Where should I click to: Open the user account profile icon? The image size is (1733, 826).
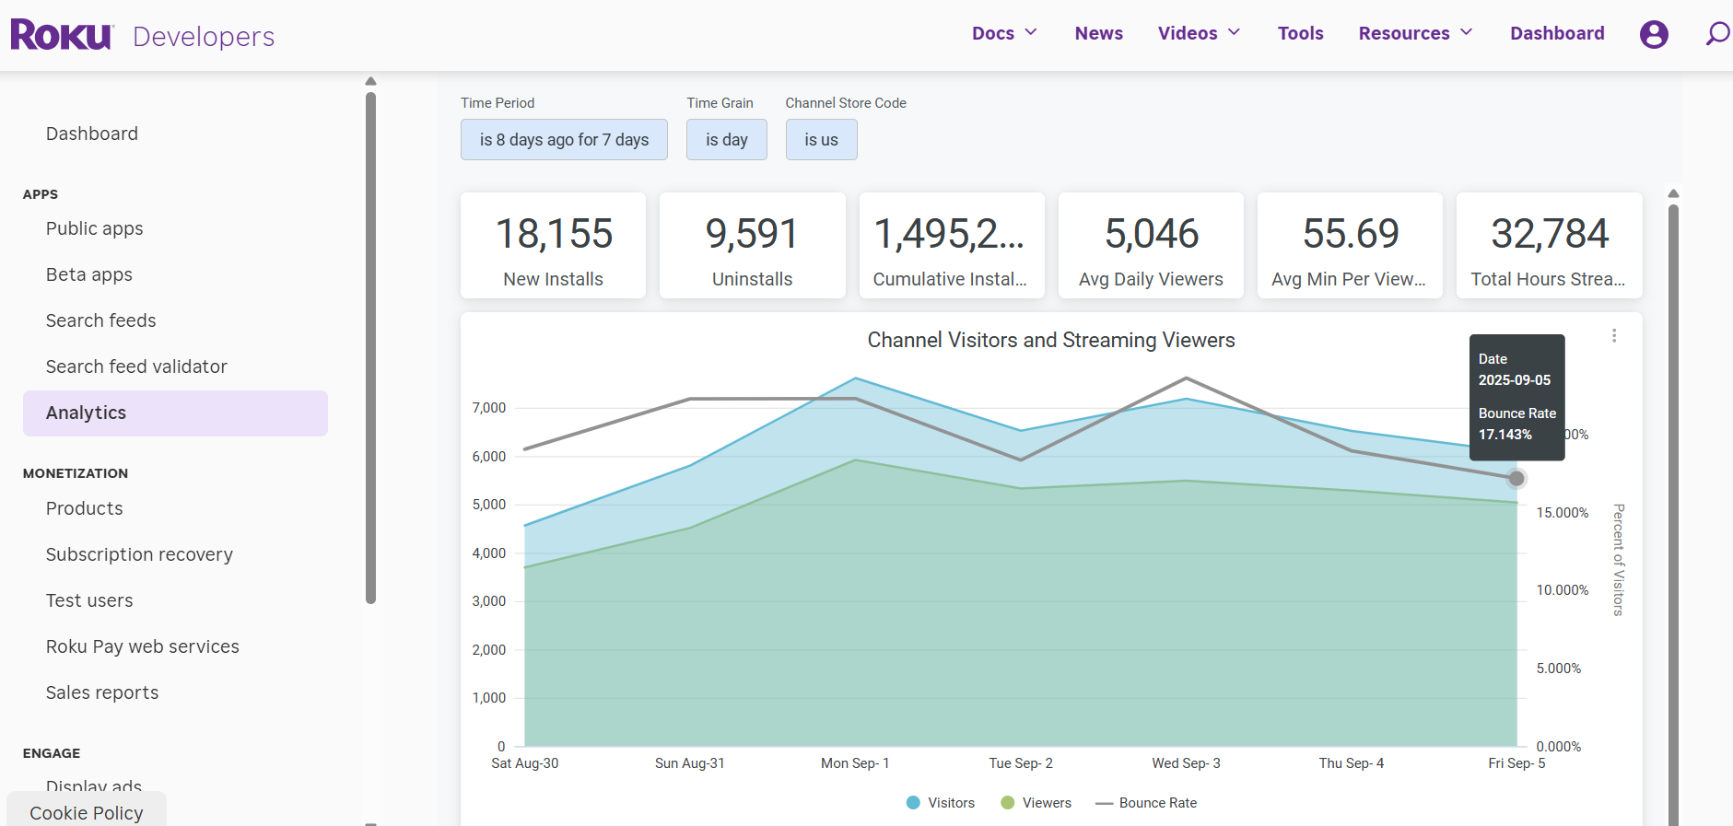pos(1654,34)
